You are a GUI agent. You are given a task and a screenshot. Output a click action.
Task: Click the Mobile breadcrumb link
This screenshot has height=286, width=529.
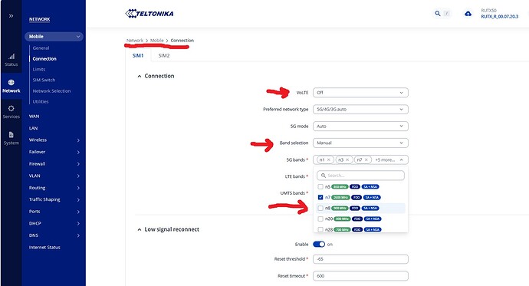click(x=157, y=41)
